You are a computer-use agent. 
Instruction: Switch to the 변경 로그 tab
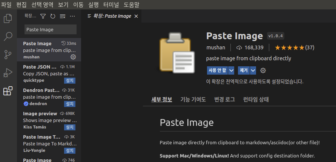[225, 99]
